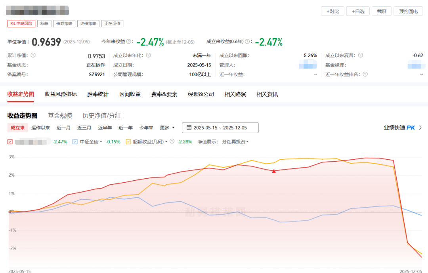The width and height of the screenshot is (428, 273).
Task: Click the question mark next to 近一年收益排名
Action: point(365,74)
